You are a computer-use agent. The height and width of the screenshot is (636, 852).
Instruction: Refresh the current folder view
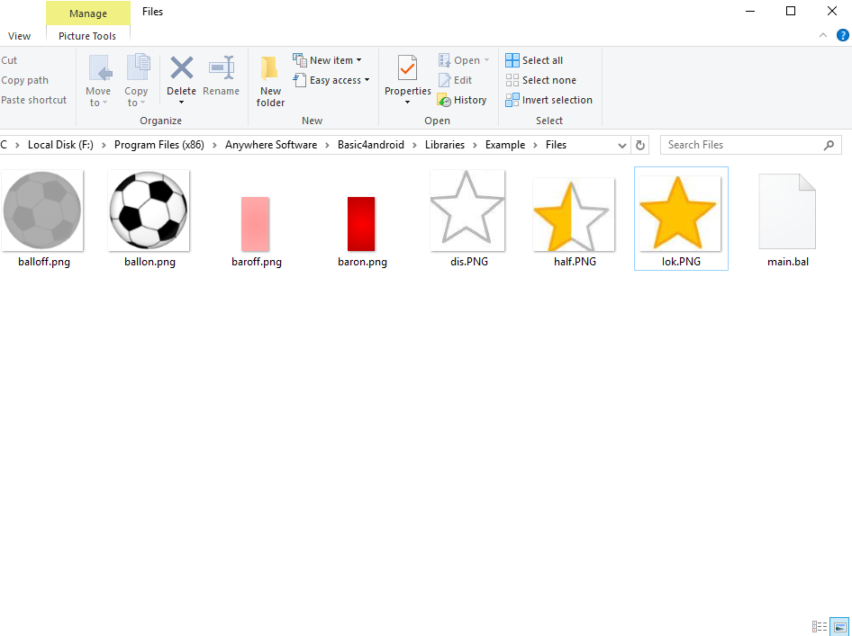tap(640, 145)
